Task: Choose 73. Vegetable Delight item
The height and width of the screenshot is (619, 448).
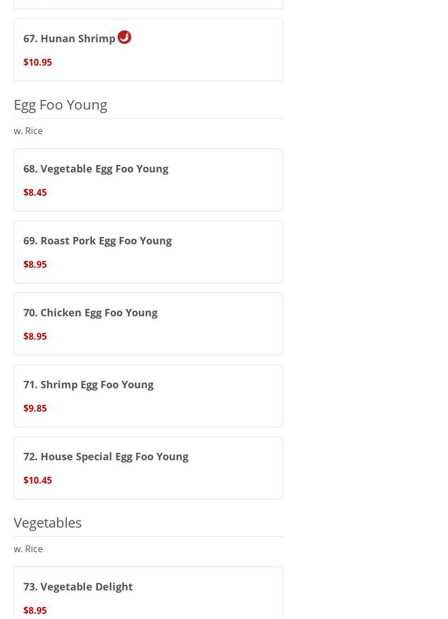Action: [78, 586]
